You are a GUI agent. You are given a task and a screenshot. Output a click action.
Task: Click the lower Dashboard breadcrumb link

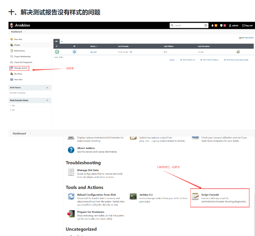(x=19, y=133)
